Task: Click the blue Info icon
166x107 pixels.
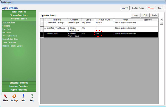Action: click(23, 96)
